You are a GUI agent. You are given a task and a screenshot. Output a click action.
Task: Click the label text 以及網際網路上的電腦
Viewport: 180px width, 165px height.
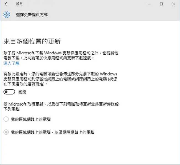(x=74, y=132)
